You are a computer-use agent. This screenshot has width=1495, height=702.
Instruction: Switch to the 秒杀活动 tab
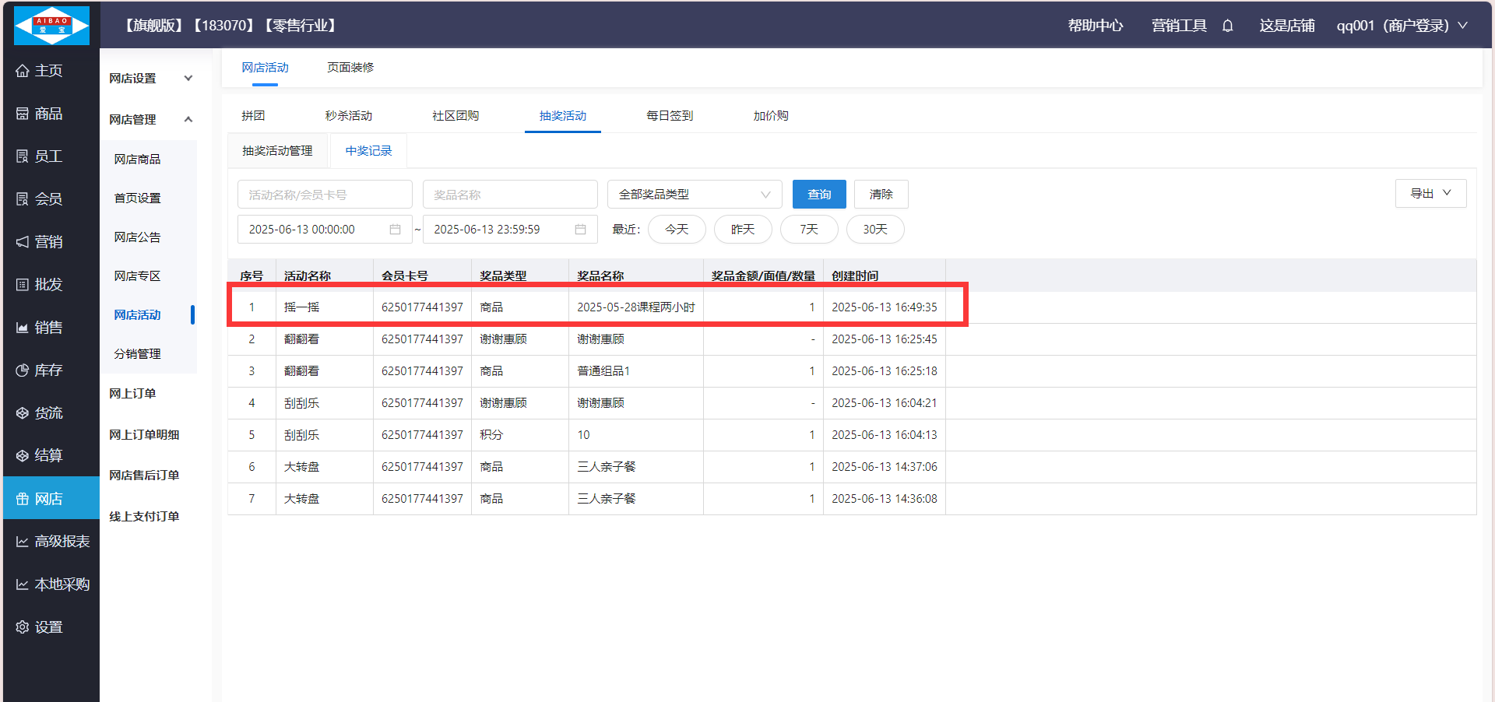click(348, 116)
